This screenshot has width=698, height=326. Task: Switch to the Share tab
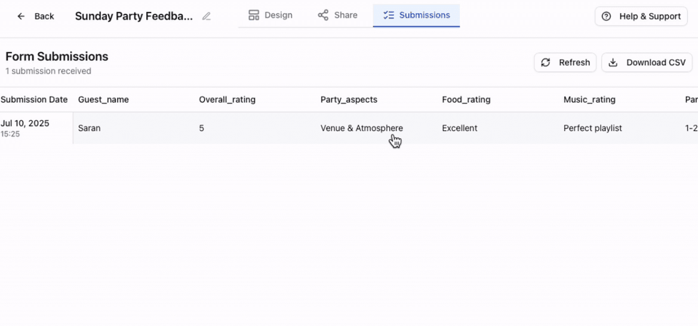pos(337,16)
